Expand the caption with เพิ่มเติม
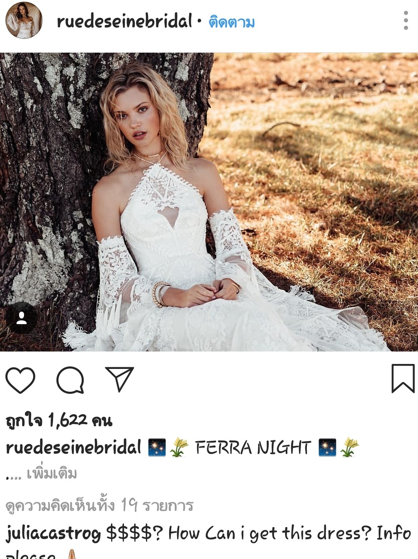This screenshot has width=418, height=559. pyautogui.click(x=51, y=473)
